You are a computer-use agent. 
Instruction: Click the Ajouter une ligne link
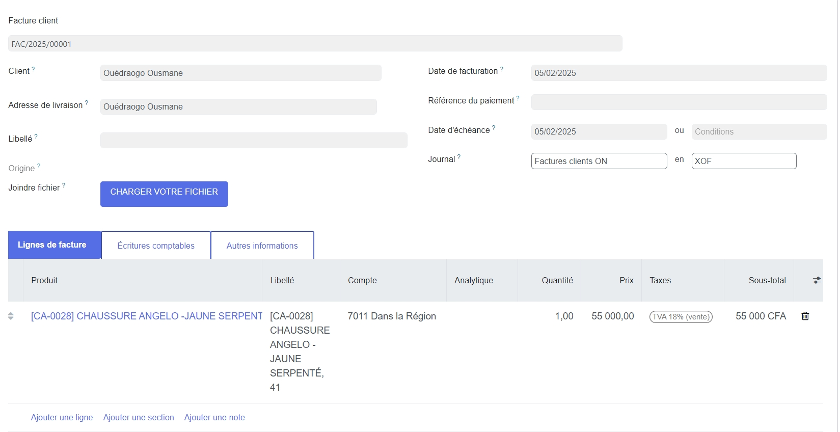[62, 417]
